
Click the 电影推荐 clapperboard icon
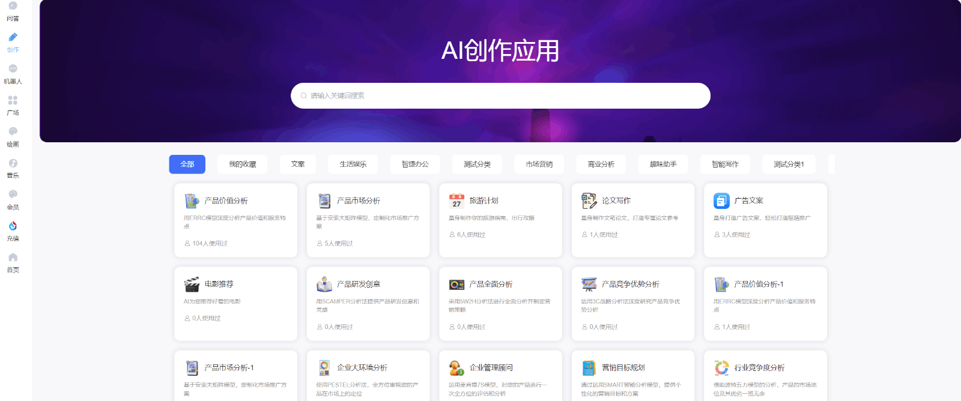tap(192, 284)
